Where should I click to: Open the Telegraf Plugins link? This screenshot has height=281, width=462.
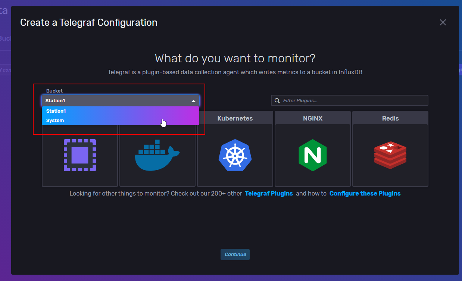tap(269, 194)
